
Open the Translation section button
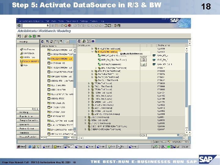click(28, 133)
